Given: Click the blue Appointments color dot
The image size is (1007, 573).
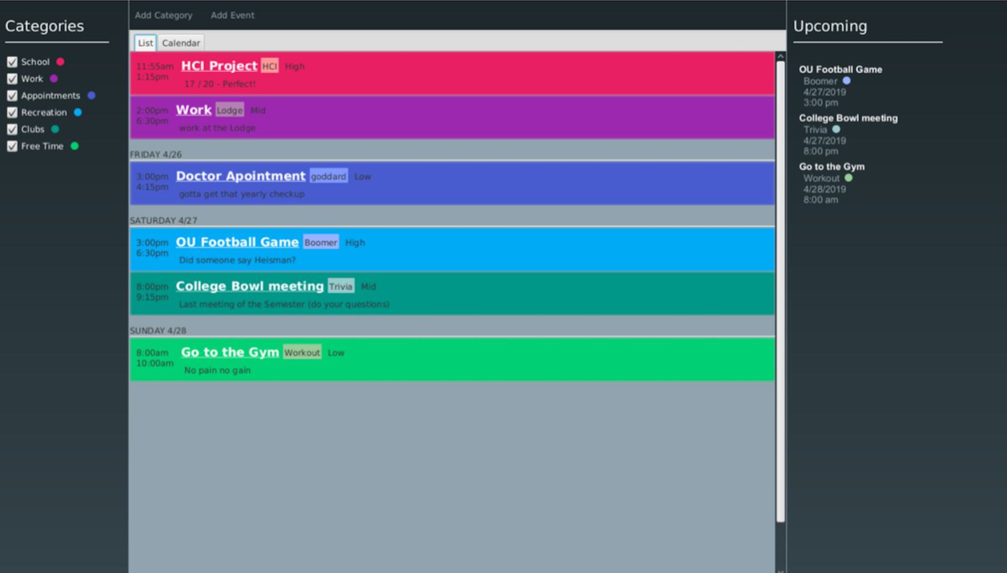Looking at the screenshot, I should click(91, 95).
